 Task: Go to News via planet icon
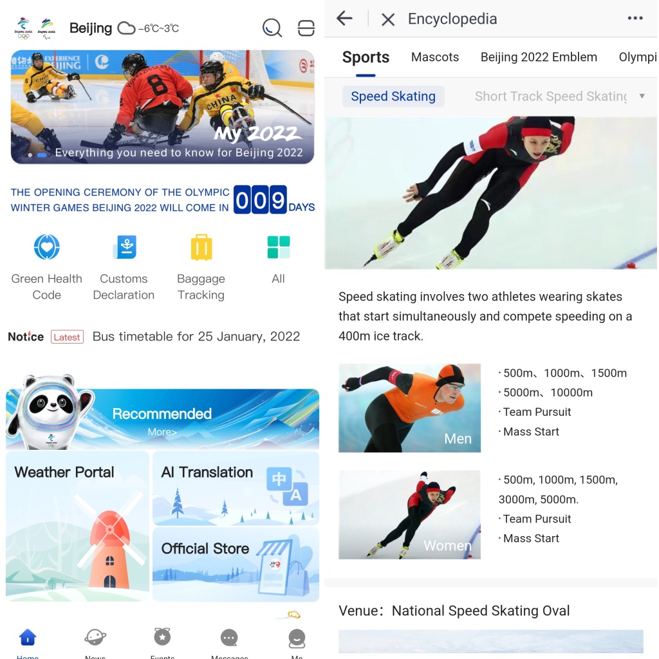95,637
